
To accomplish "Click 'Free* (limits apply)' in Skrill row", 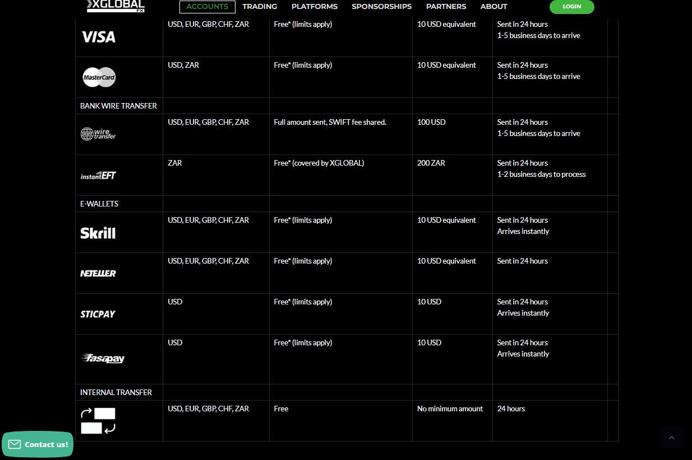I will 303,220.
